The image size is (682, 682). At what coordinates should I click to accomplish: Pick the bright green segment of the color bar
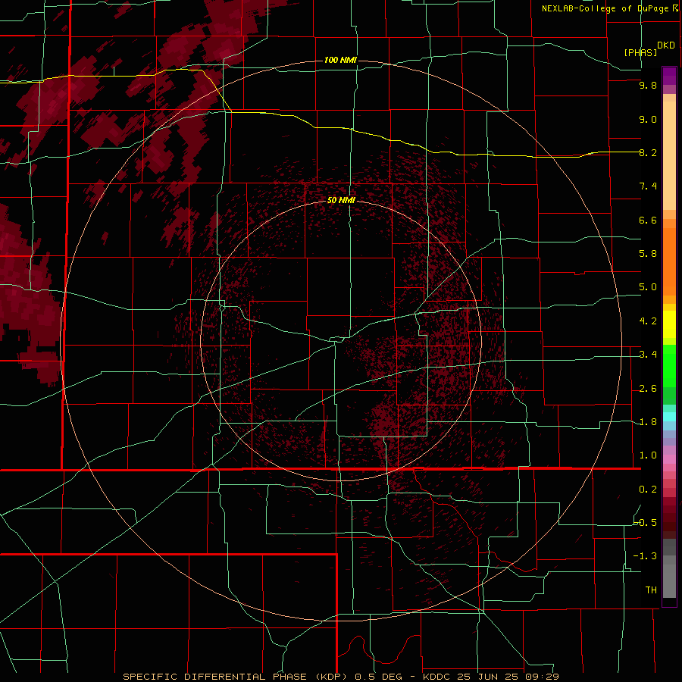(x=669, y=366)
